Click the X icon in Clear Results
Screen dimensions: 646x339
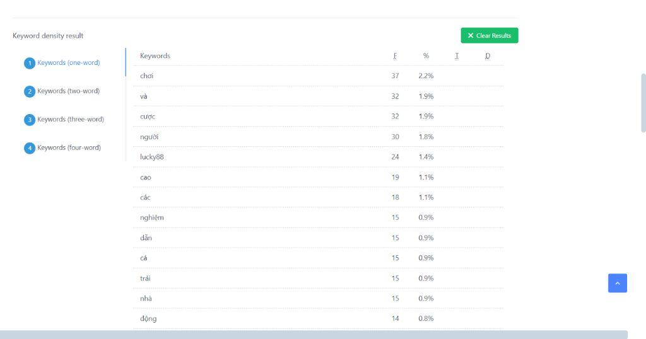[x=471, y=36]
